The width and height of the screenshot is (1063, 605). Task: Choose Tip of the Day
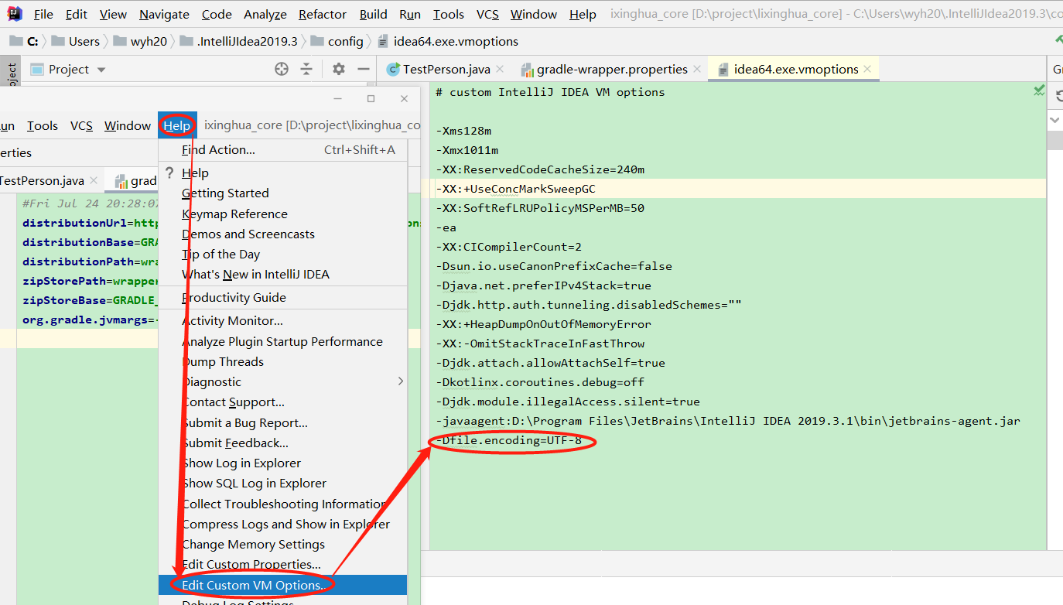click(x=282, y=254)
